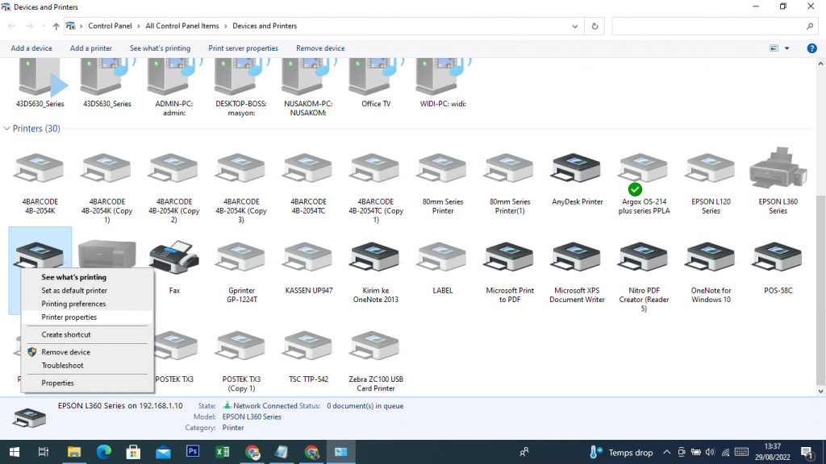826x464 pixels.
Task: Expand the address bar history dropdown
Action: click(574, 27)
